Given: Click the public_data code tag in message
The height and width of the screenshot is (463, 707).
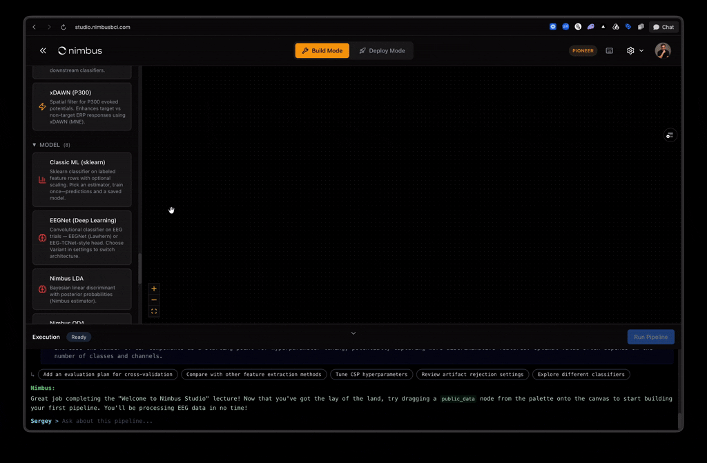Looking at the screenshot, I should click(x=458, y=399).
